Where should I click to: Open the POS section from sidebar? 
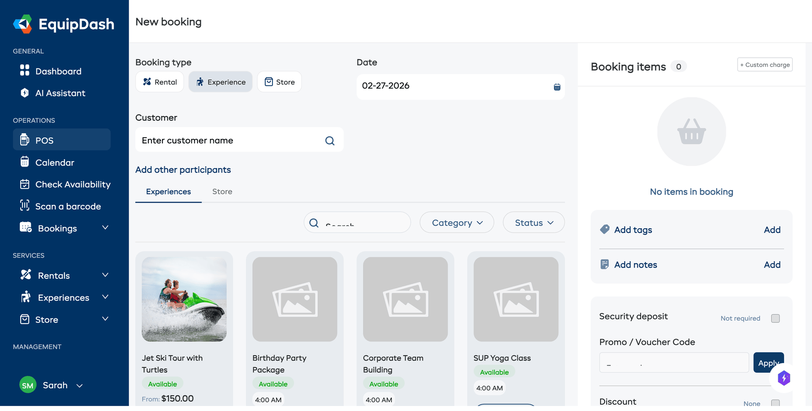(x=44, y=140)
